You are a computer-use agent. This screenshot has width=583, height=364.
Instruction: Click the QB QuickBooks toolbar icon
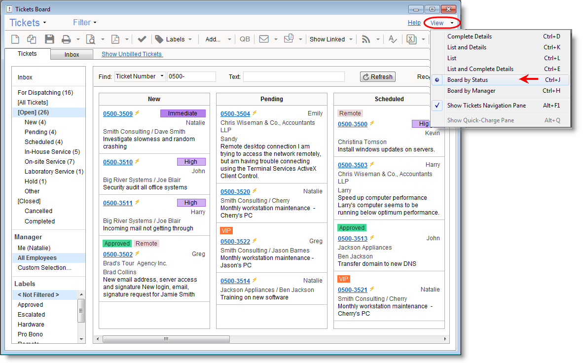(x=245, y=39)
